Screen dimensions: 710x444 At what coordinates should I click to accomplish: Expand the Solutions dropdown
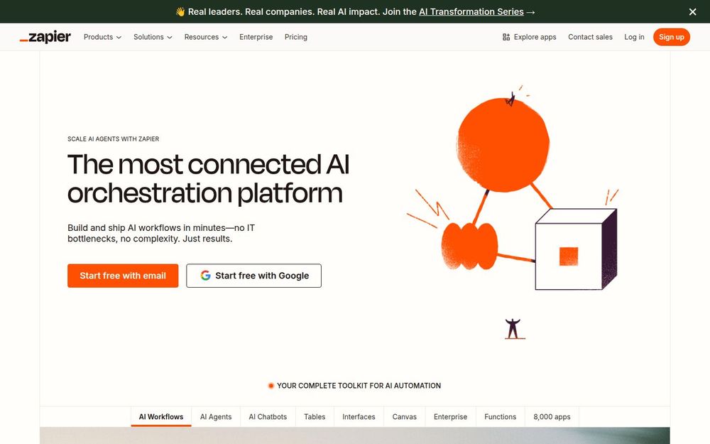pos(152,36)
